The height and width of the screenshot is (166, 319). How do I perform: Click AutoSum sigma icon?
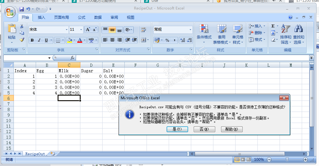[x=273, y=26]
